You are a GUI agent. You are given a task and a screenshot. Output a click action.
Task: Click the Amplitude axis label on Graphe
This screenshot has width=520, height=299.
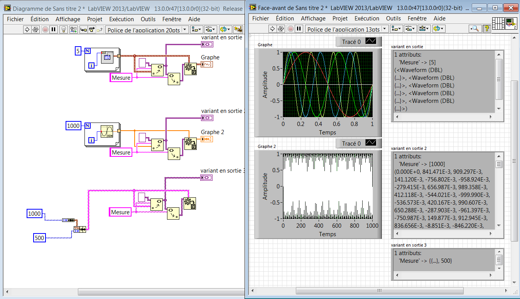(265, 84)
